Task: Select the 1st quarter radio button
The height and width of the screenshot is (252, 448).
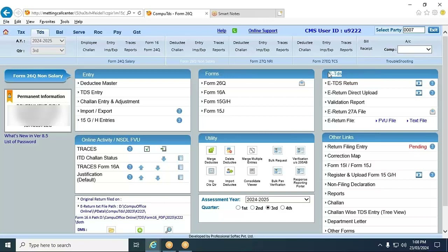Action: tap(238, 208)
